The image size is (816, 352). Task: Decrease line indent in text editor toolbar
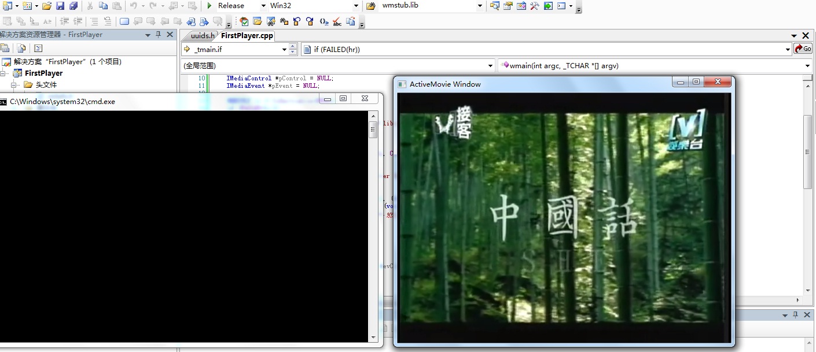(x=64, y=22)
